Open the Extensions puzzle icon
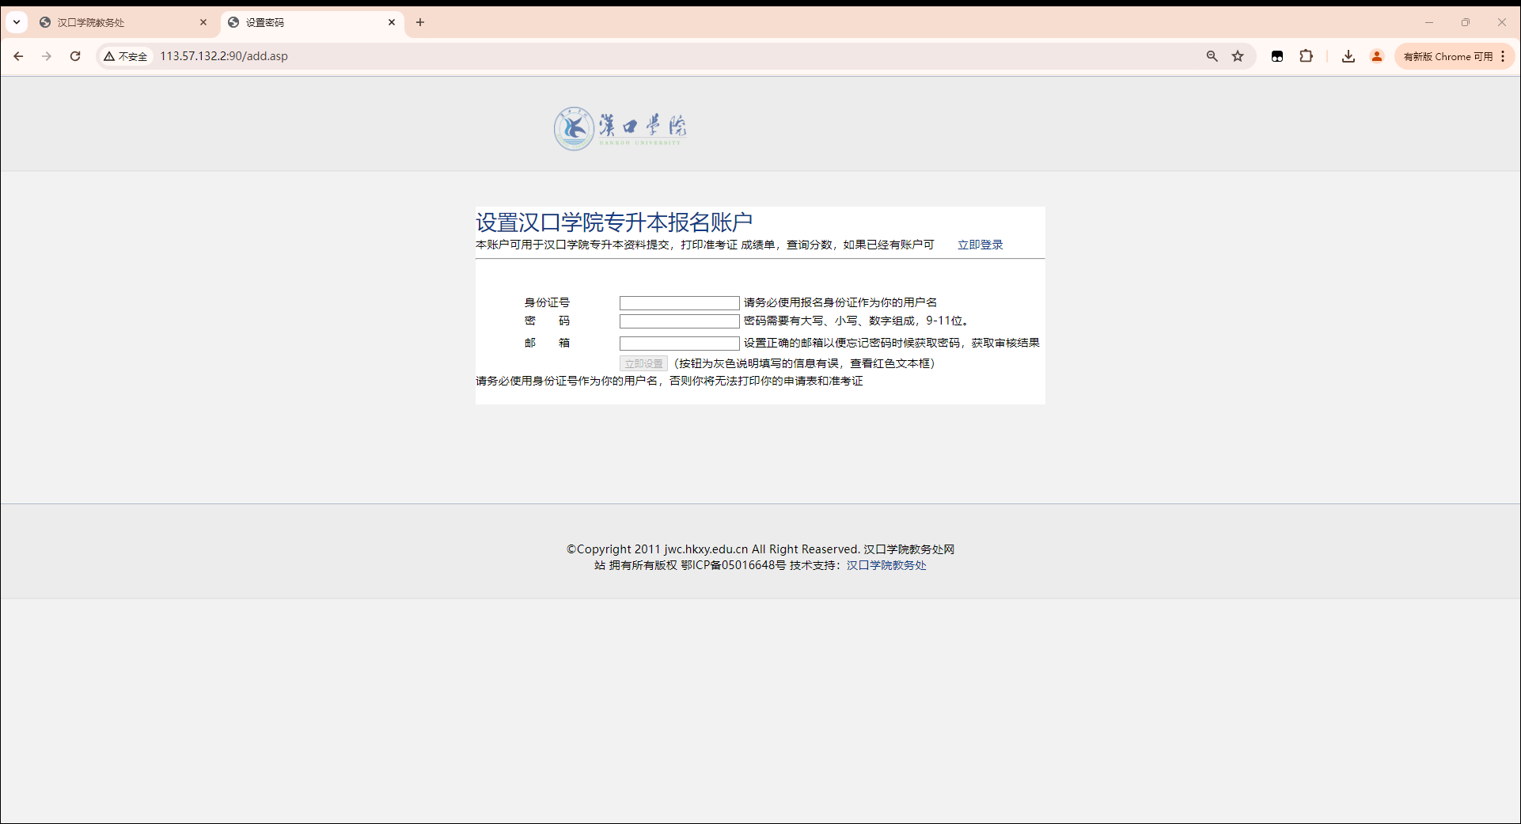This screenshot has width=1521, height=824. [x=1307, y=56]
